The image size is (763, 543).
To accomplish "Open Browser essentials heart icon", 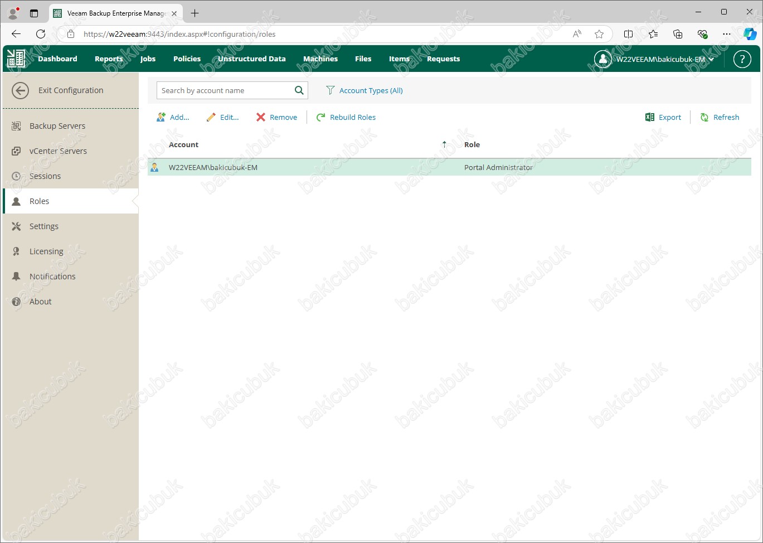I will [x=702, y=34].
